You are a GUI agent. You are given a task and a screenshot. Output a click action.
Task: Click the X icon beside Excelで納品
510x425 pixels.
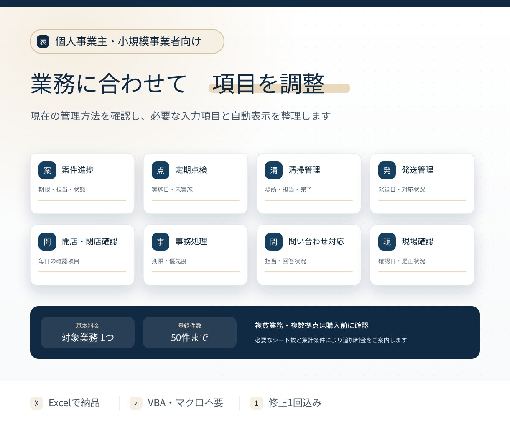pyautogui.click(x=36, y=403)
